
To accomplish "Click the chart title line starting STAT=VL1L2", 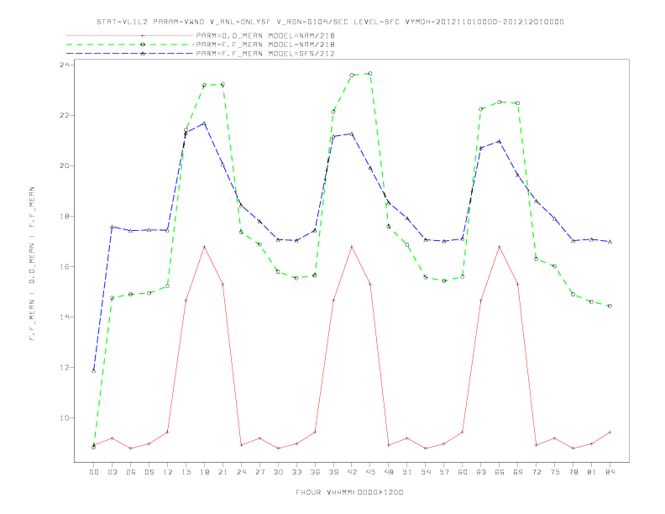I will [x=330, y=22].
